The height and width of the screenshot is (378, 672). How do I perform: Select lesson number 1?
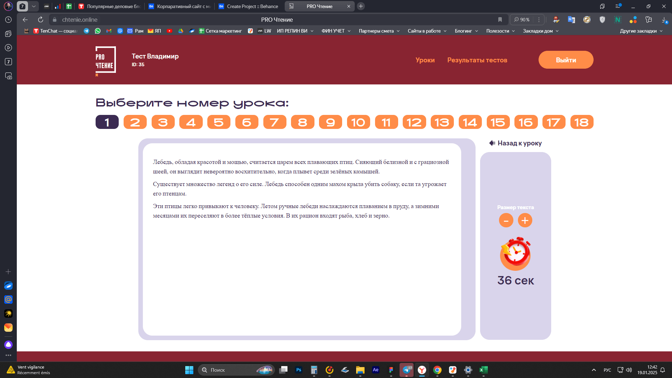[107, 122]
